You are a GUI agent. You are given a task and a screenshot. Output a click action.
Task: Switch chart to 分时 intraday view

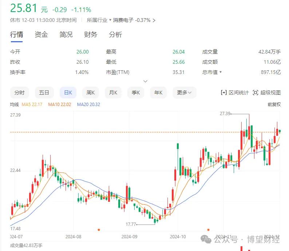pyautogui.click(x=20, y=93)
